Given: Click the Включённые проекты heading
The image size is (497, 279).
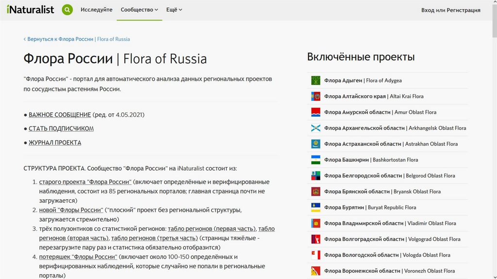Looking at the screenshot, I should 361,57.
